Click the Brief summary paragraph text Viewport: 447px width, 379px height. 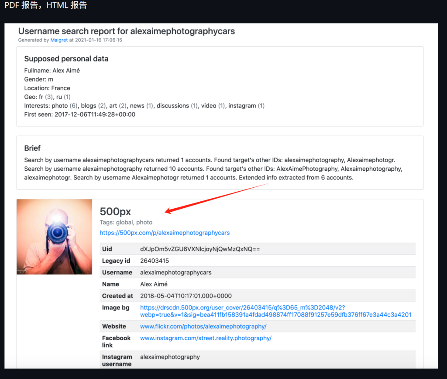tap(213, 169)
